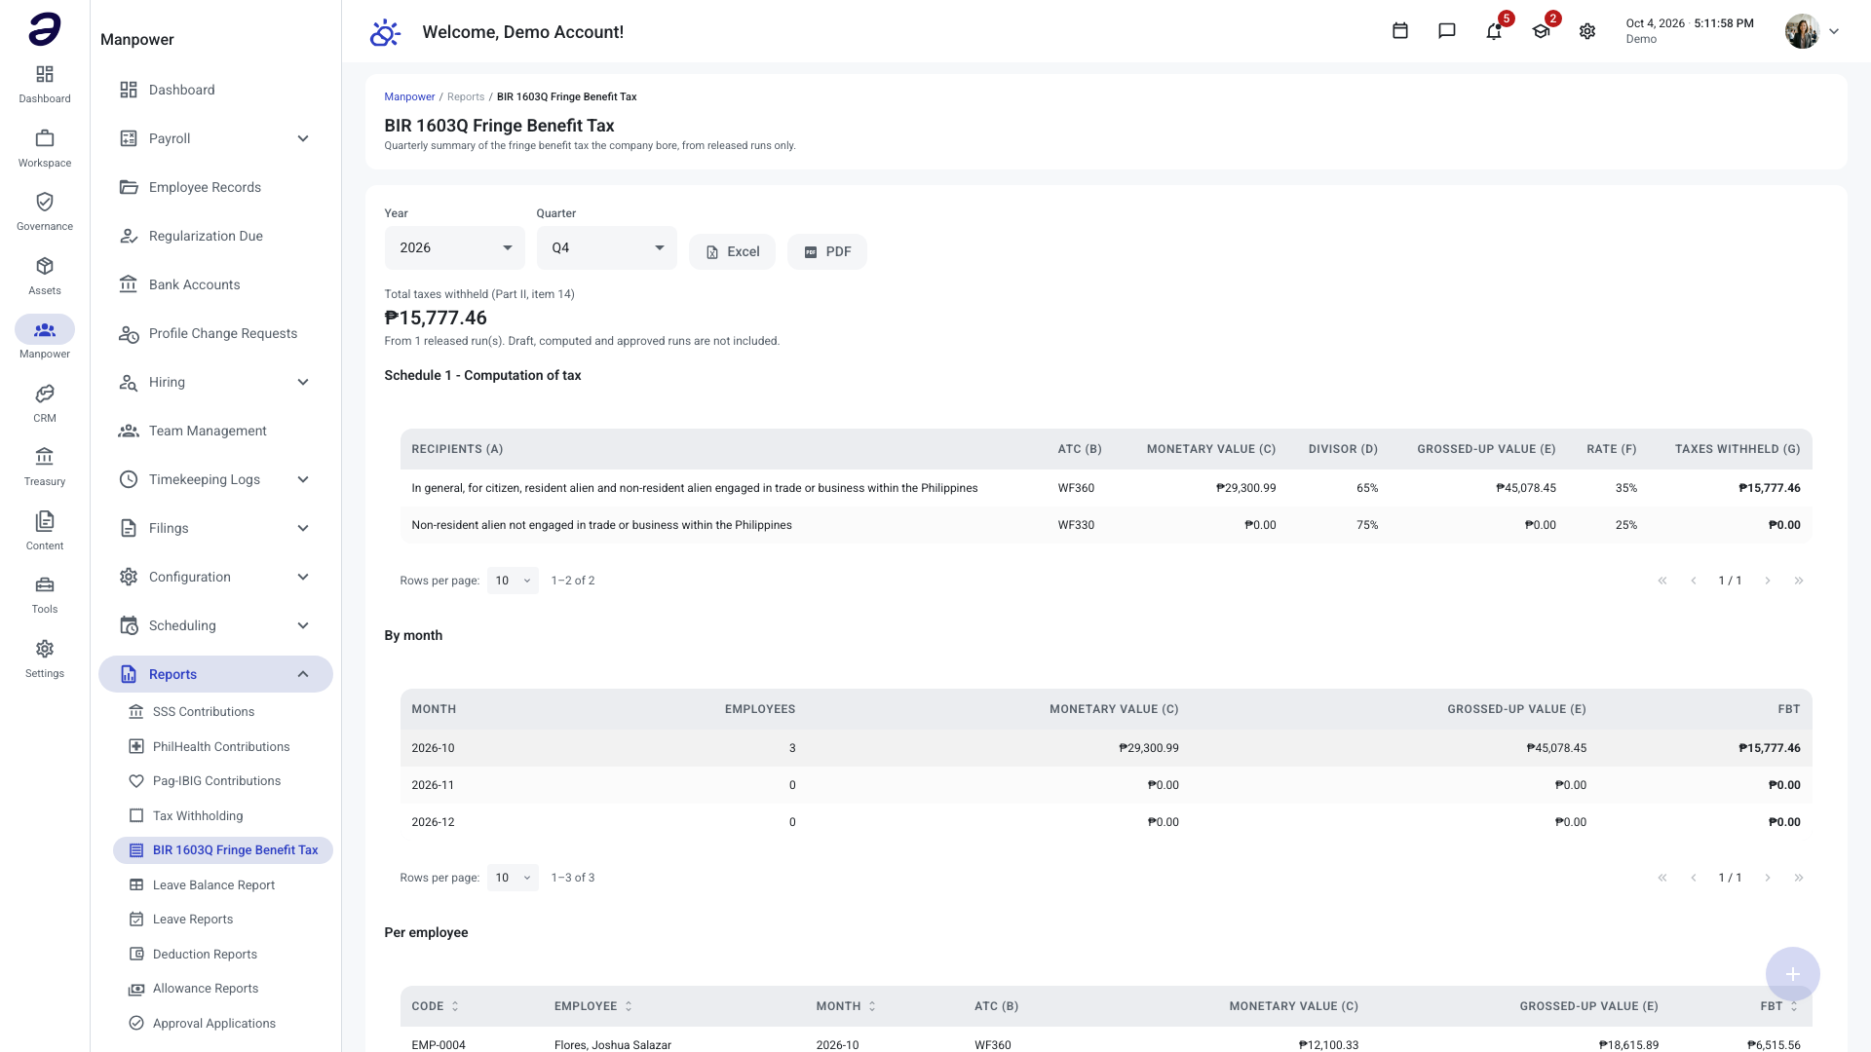Open the chat messages icon
Viewport: 1871px width, 1052px height.
(x=1447, y=31)
